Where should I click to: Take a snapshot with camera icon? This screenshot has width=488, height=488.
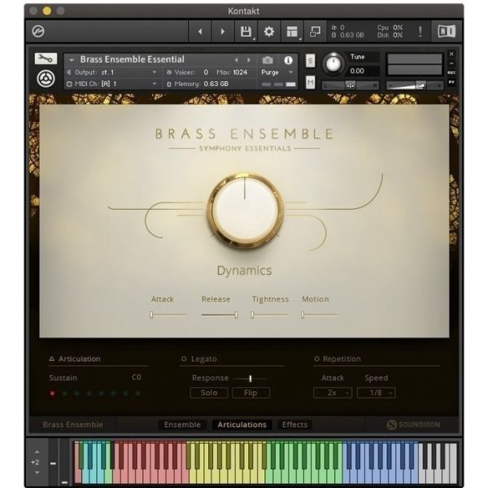click(x=268, y=59)
